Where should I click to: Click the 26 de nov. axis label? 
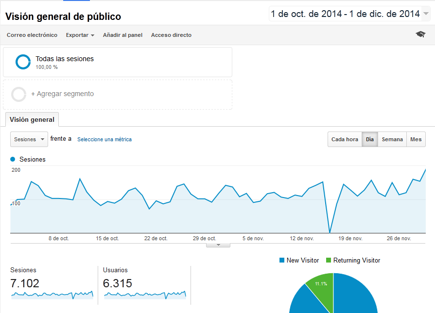399,238
